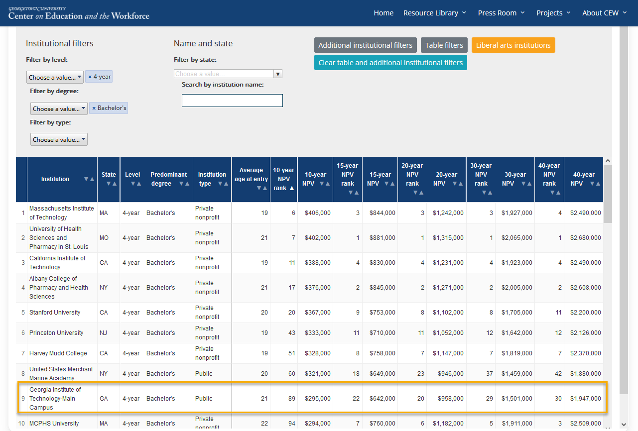Click the table's vertical scrollbar thumb
This screenshot has height=431, width=638.
607,194
